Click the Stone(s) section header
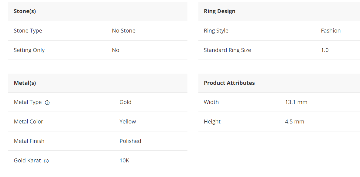 coord(25,11)
